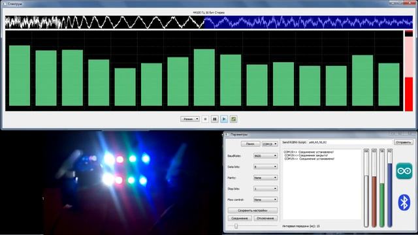The width and height of the screenshot is (418, 235).
Task: Click the green edit icon in spectrum toolbar
Action: tap(234, 119)
